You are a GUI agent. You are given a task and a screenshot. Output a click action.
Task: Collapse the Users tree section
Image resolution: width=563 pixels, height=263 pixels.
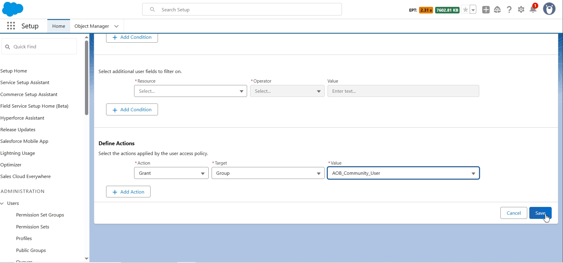(x=2, y=203)
